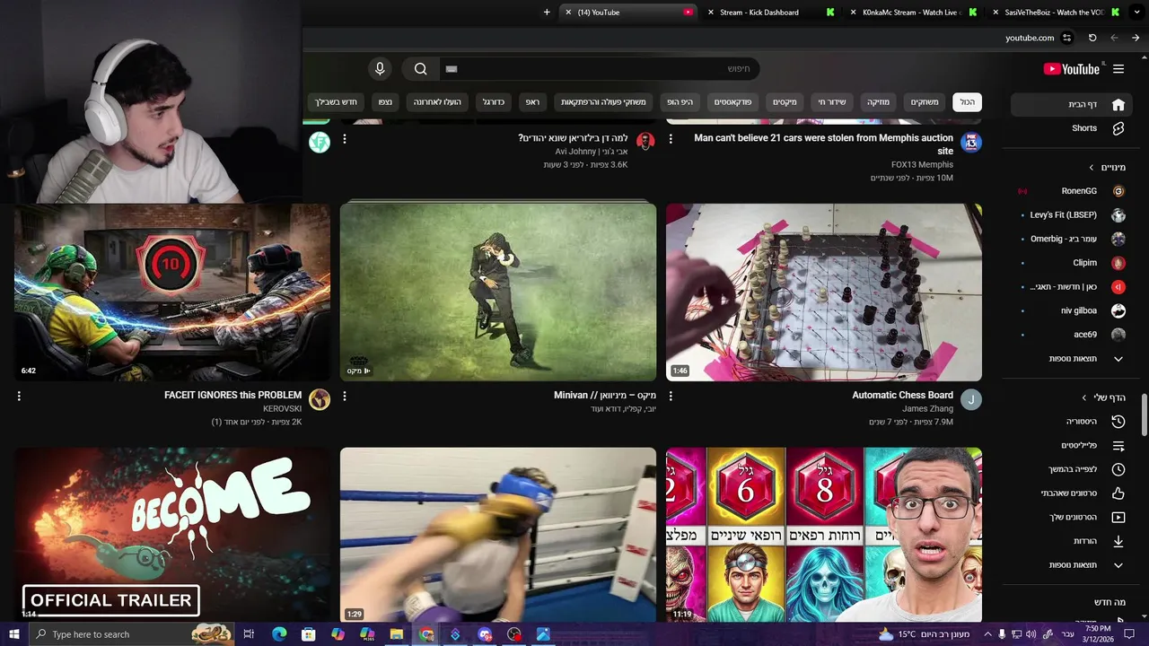Open Microsoft Edge from taskbar
Viewport: 1149px width, 646px height.
coord(278,634)
